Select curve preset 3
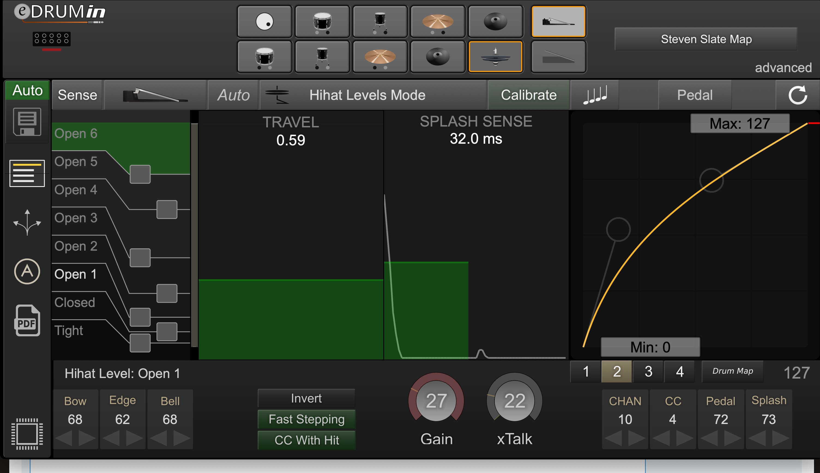 pyautogui.click(x=648, y=371)
